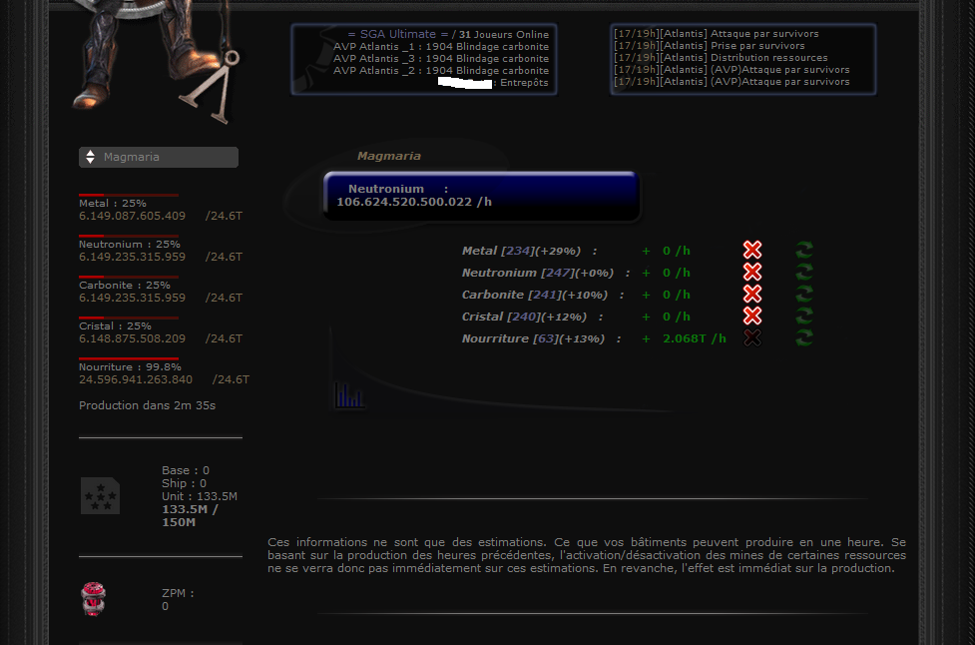Select Cristal amount 6.148.875.508.209
The width and height of the screenshot is (975, 645).
[133, 339]
